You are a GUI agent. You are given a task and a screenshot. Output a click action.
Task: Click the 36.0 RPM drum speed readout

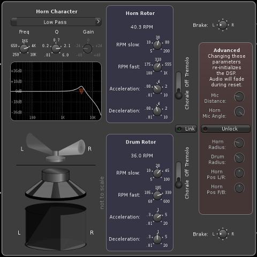[142, 156]
